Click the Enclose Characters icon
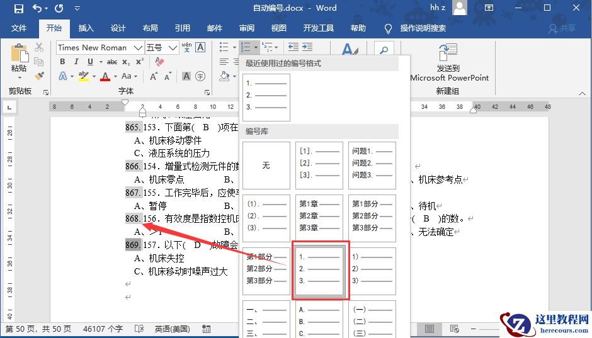Screen dimensions: 592x338 click(200, 76)
